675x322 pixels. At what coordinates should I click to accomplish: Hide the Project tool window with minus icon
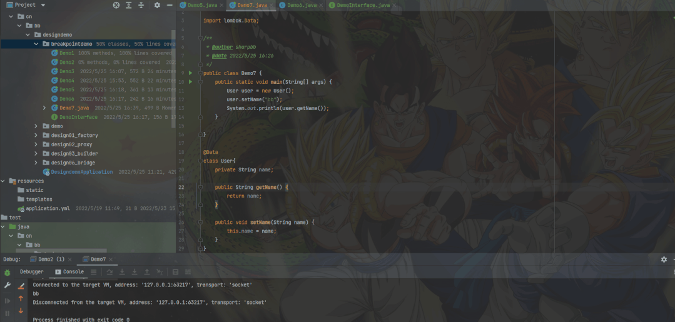coord(170,5)
